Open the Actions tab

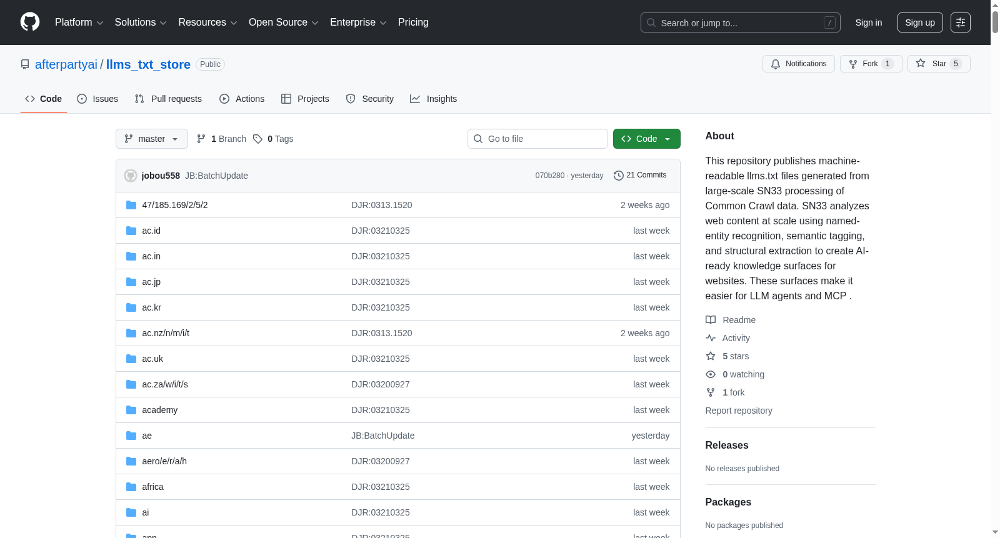(x=242, y=99)
